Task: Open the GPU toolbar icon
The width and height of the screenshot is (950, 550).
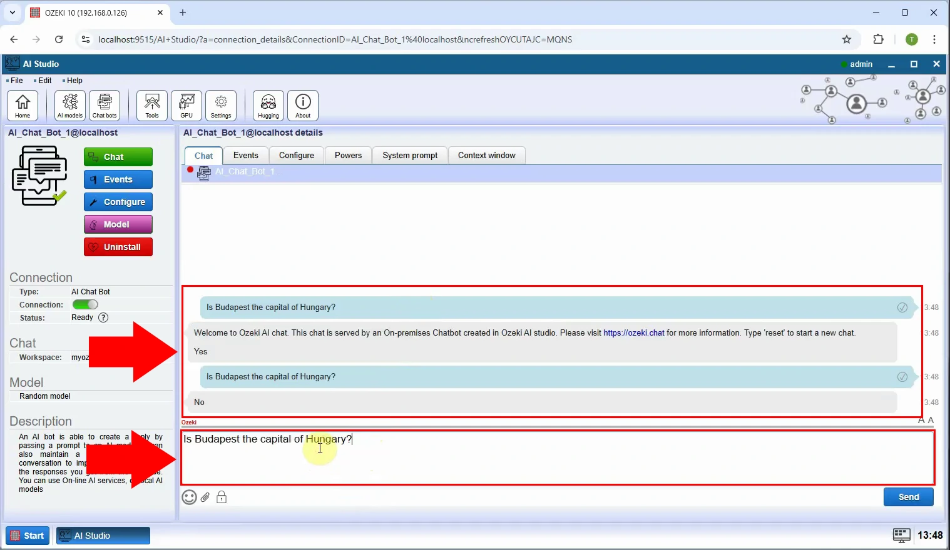Action: [186, 105]
